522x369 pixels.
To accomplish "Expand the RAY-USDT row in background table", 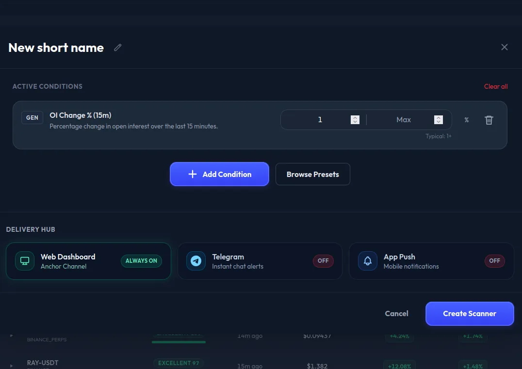I will coord(11,366).
